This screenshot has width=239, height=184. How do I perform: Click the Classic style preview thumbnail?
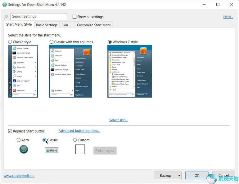point(23,71)
